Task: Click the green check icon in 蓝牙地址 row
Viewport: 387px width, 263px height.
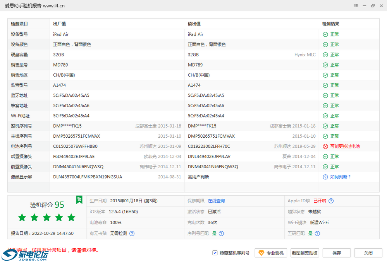Action: (x=325, y=96)
